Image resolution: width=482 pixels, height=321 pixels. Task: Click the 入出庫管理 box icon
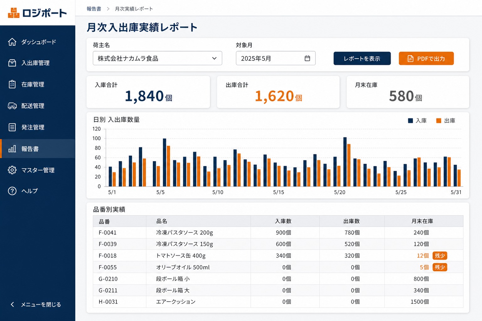pyautogui.click(x=12, y=63)
